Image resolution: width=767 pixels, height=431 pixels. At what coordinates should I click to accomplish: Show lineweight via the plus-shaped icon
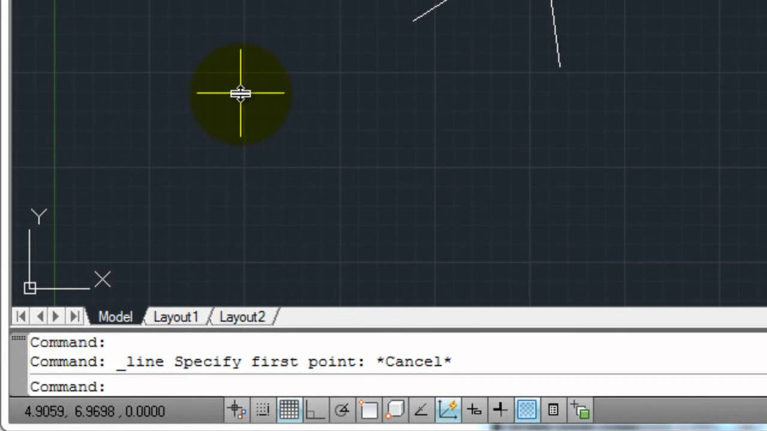click(500, 410)
